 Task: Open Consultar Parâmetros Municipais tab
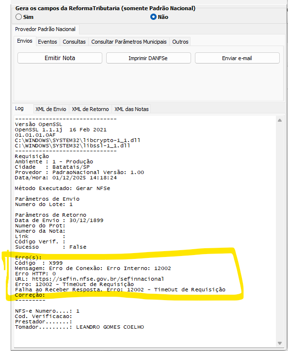[x=129, y=42]
